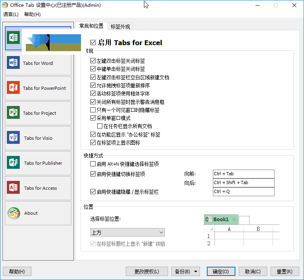Screen dimensions: 304x280
Task: Click the Office Tab title bar icon
Action: [5, 5]
